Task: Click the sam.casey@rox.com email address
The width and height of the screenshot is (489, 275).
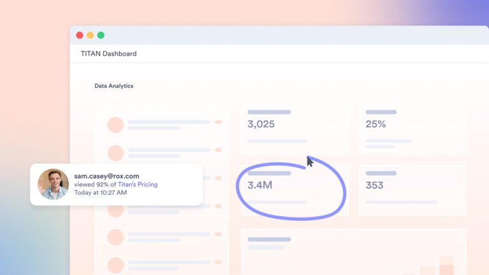Action: [x=106, y=176]
